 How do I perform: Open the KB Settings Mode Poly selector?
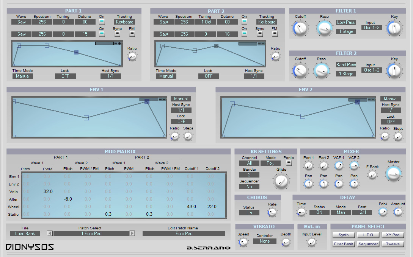point(270,163)
